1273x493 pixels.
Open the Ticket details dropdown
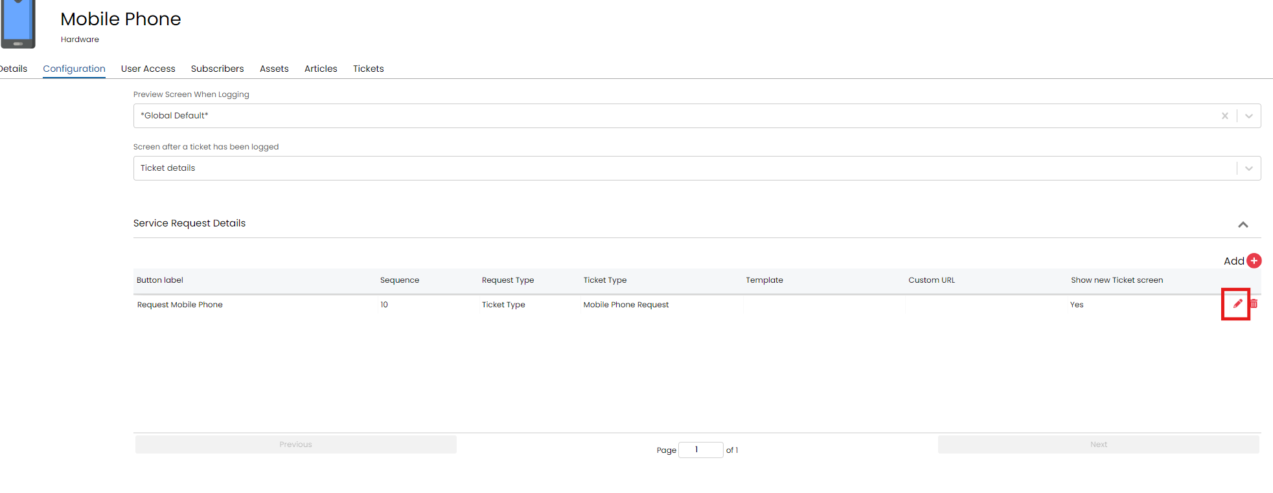1248,168
